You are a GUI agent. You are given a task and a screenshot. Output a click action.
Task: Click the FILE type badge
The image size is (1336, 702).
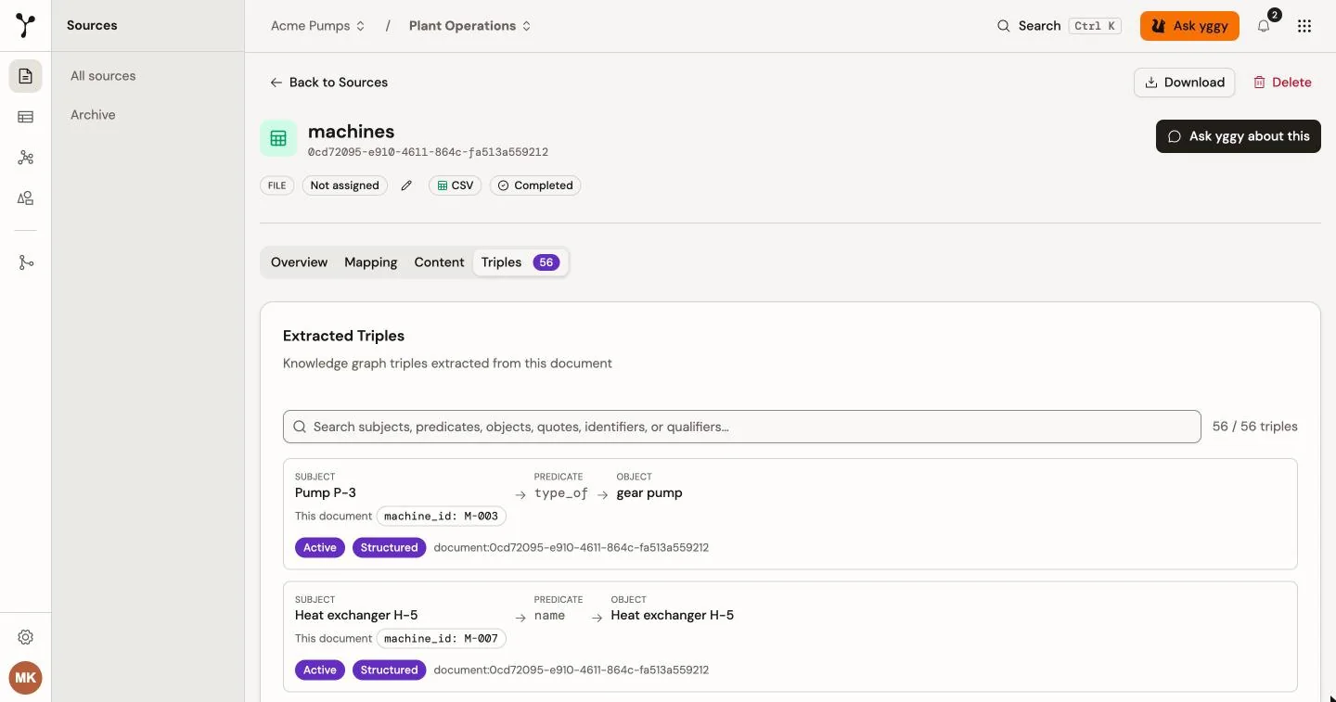tap(276, 185)
